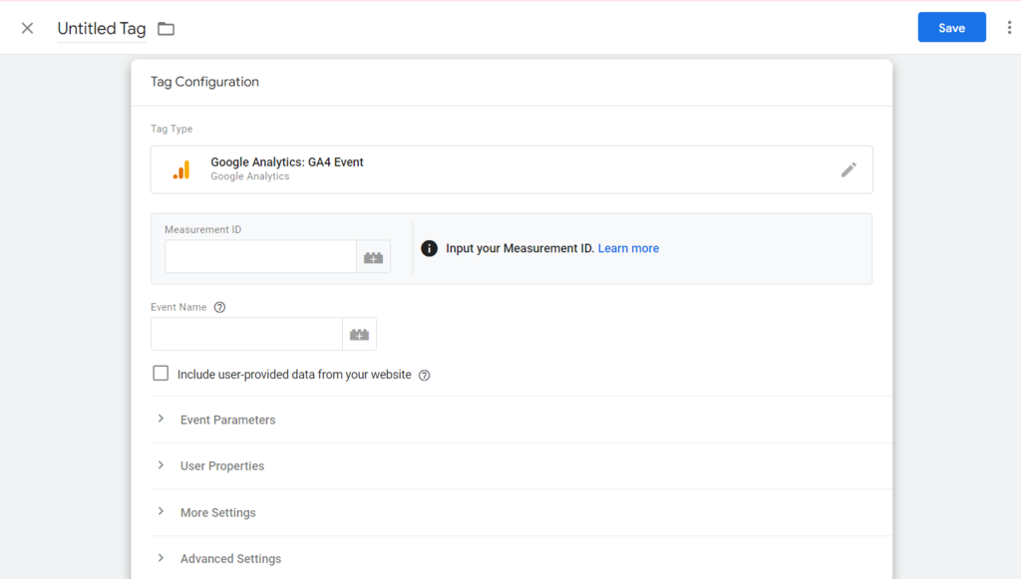Click the Google Analytics GA4 logo icon

(180, 169)
